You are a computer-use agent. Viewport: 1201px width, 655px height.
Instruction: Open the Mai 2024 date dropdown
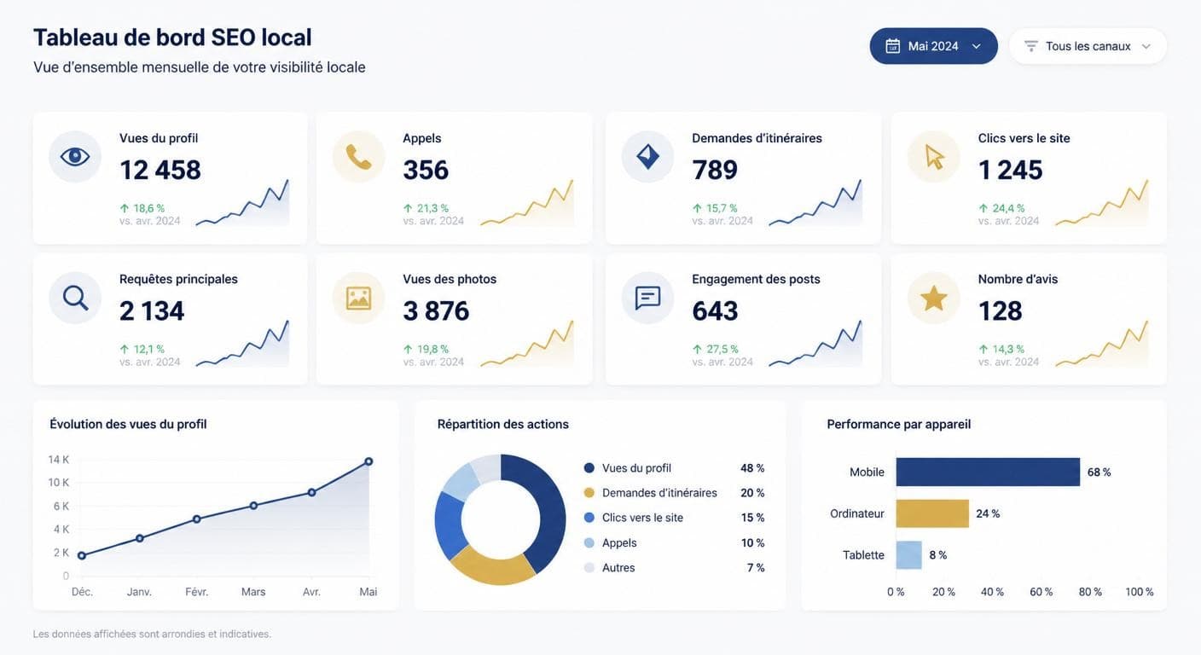pos(934,46)
